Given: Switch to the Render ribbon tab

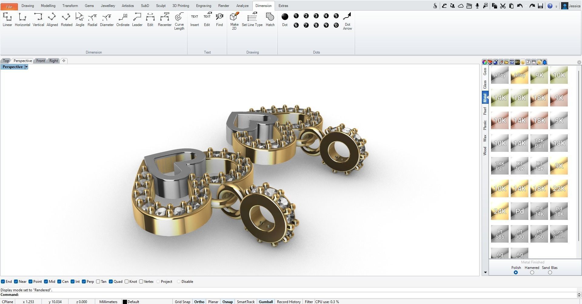Looking at the screenshot, I should click(223, 6).
